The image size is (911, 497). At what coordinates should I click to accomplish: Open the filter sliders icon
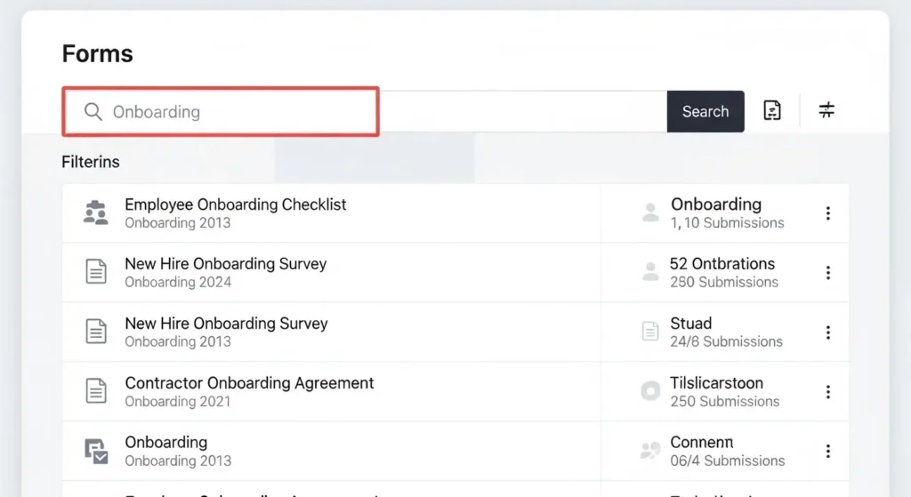[826, 110]
